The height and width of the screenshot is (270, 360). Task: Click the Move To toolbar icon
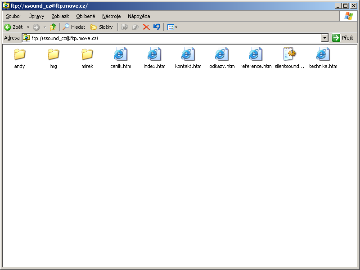tap(125, 27)
